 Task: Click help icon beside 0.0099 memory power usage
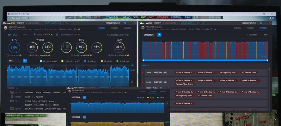[128, 55]
